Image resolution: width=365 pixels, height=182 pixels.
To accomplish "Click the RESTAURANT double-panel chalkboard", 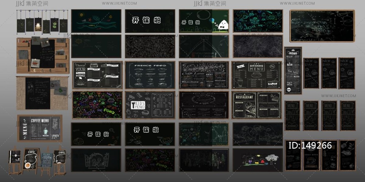I will click(257, 105).
